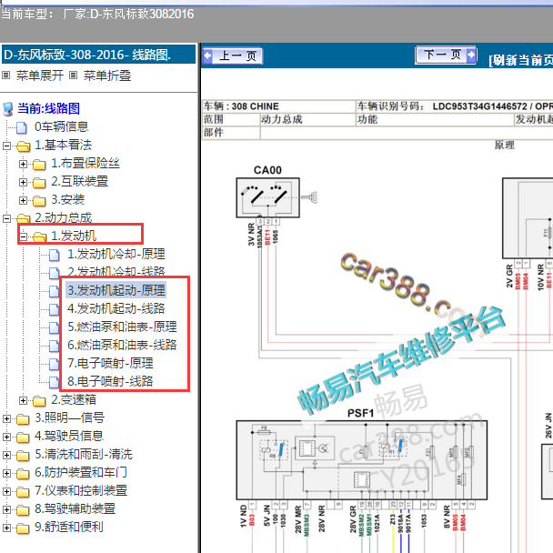This screenshot has width=553, height=553.
Task: Click 菜单展开 to expand all menus
Action: point(40,75)
